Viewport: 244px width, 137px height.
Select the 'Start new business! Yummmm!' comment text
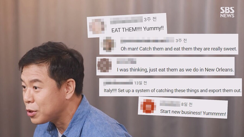193,112
